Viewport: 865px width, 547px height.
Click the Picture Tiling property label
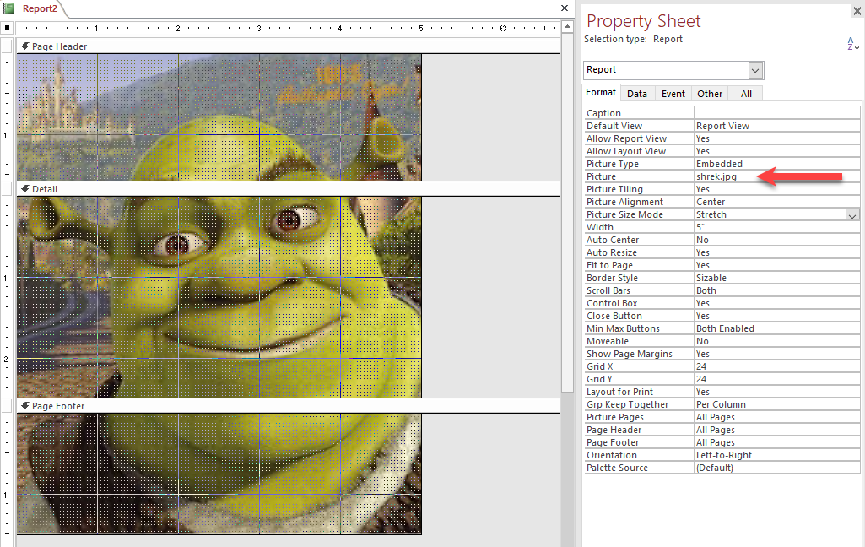(x=614, y=189)
